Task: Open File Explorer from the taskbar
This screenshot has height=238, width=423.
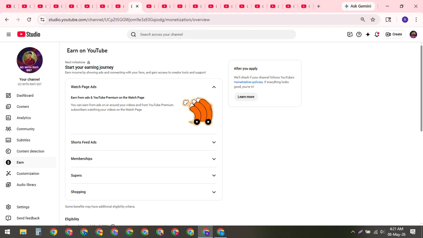Action: pos(23,232)
